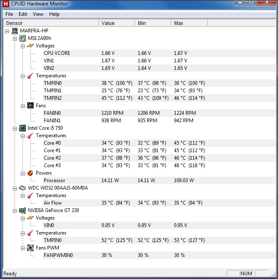Collapse the MSI 2A90h node
This screenshot has height=279, width=278.
point(15,39)
